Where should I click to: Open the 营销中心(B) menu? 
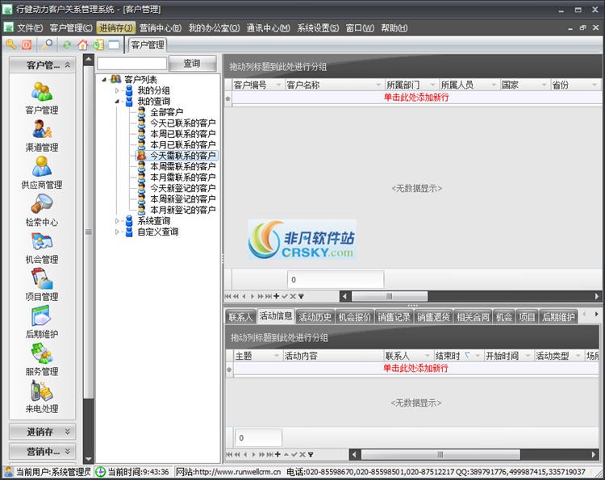coord(161,27)
